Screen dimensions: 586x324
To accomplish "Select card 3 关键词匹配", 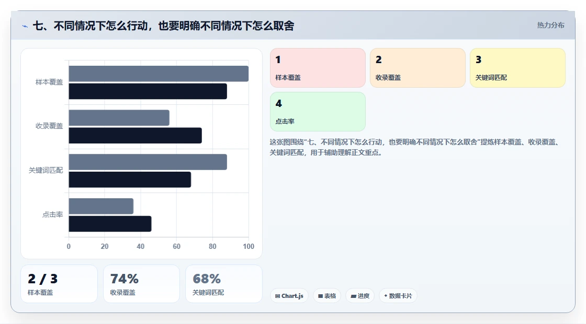I will (517, 68).
